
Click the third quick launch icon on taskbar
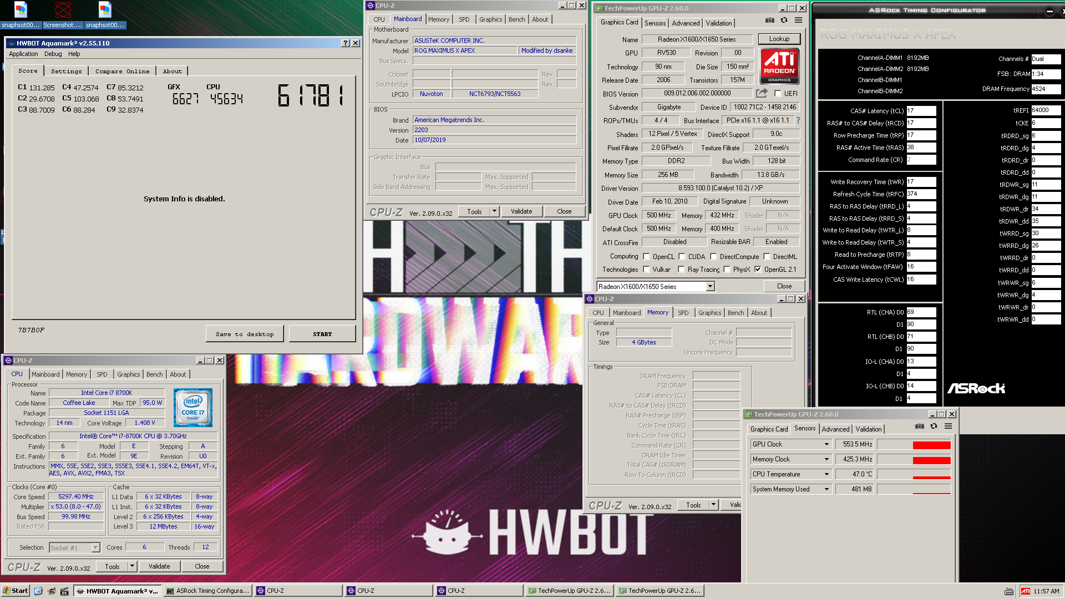(x=64, y=591)
